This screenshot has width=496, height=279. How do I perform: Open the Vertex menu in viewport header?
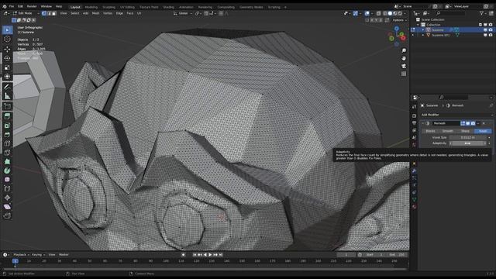click(108, 13)
